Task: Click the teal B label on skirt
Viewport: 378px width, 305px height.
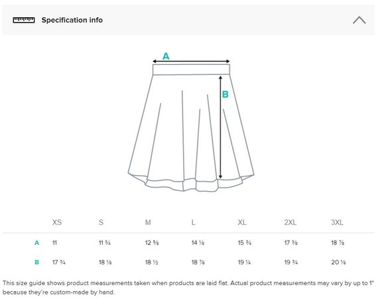Action: click(225, 94)
